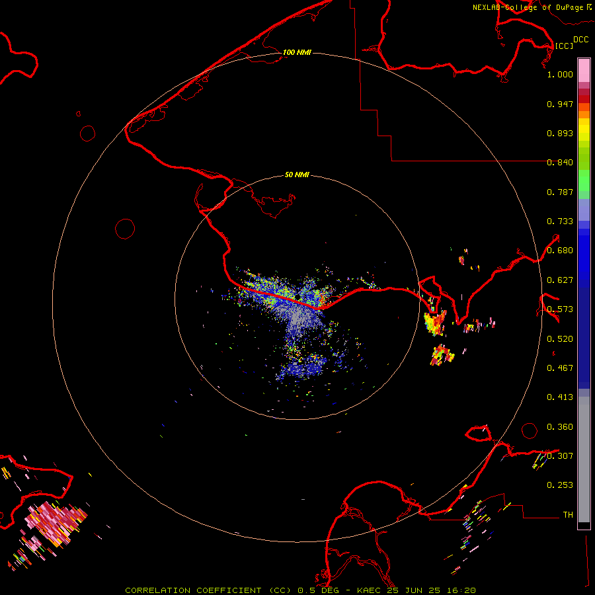This screenshot has height=595, width=595.
Task: Select the 0.307 scale value
Action: [x=560, y=456]
